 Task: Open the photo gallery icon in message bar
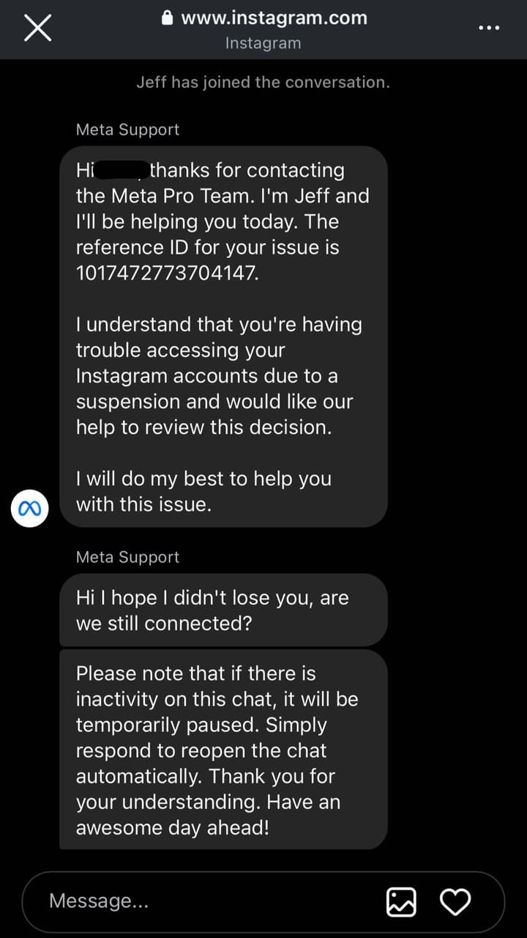point(401,901)
